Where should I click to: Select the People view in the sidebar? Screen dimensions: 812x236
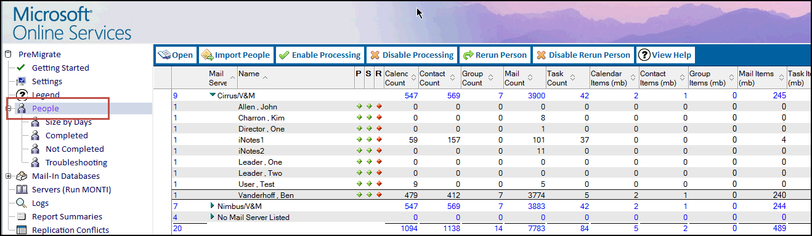[x=46, y=108]
